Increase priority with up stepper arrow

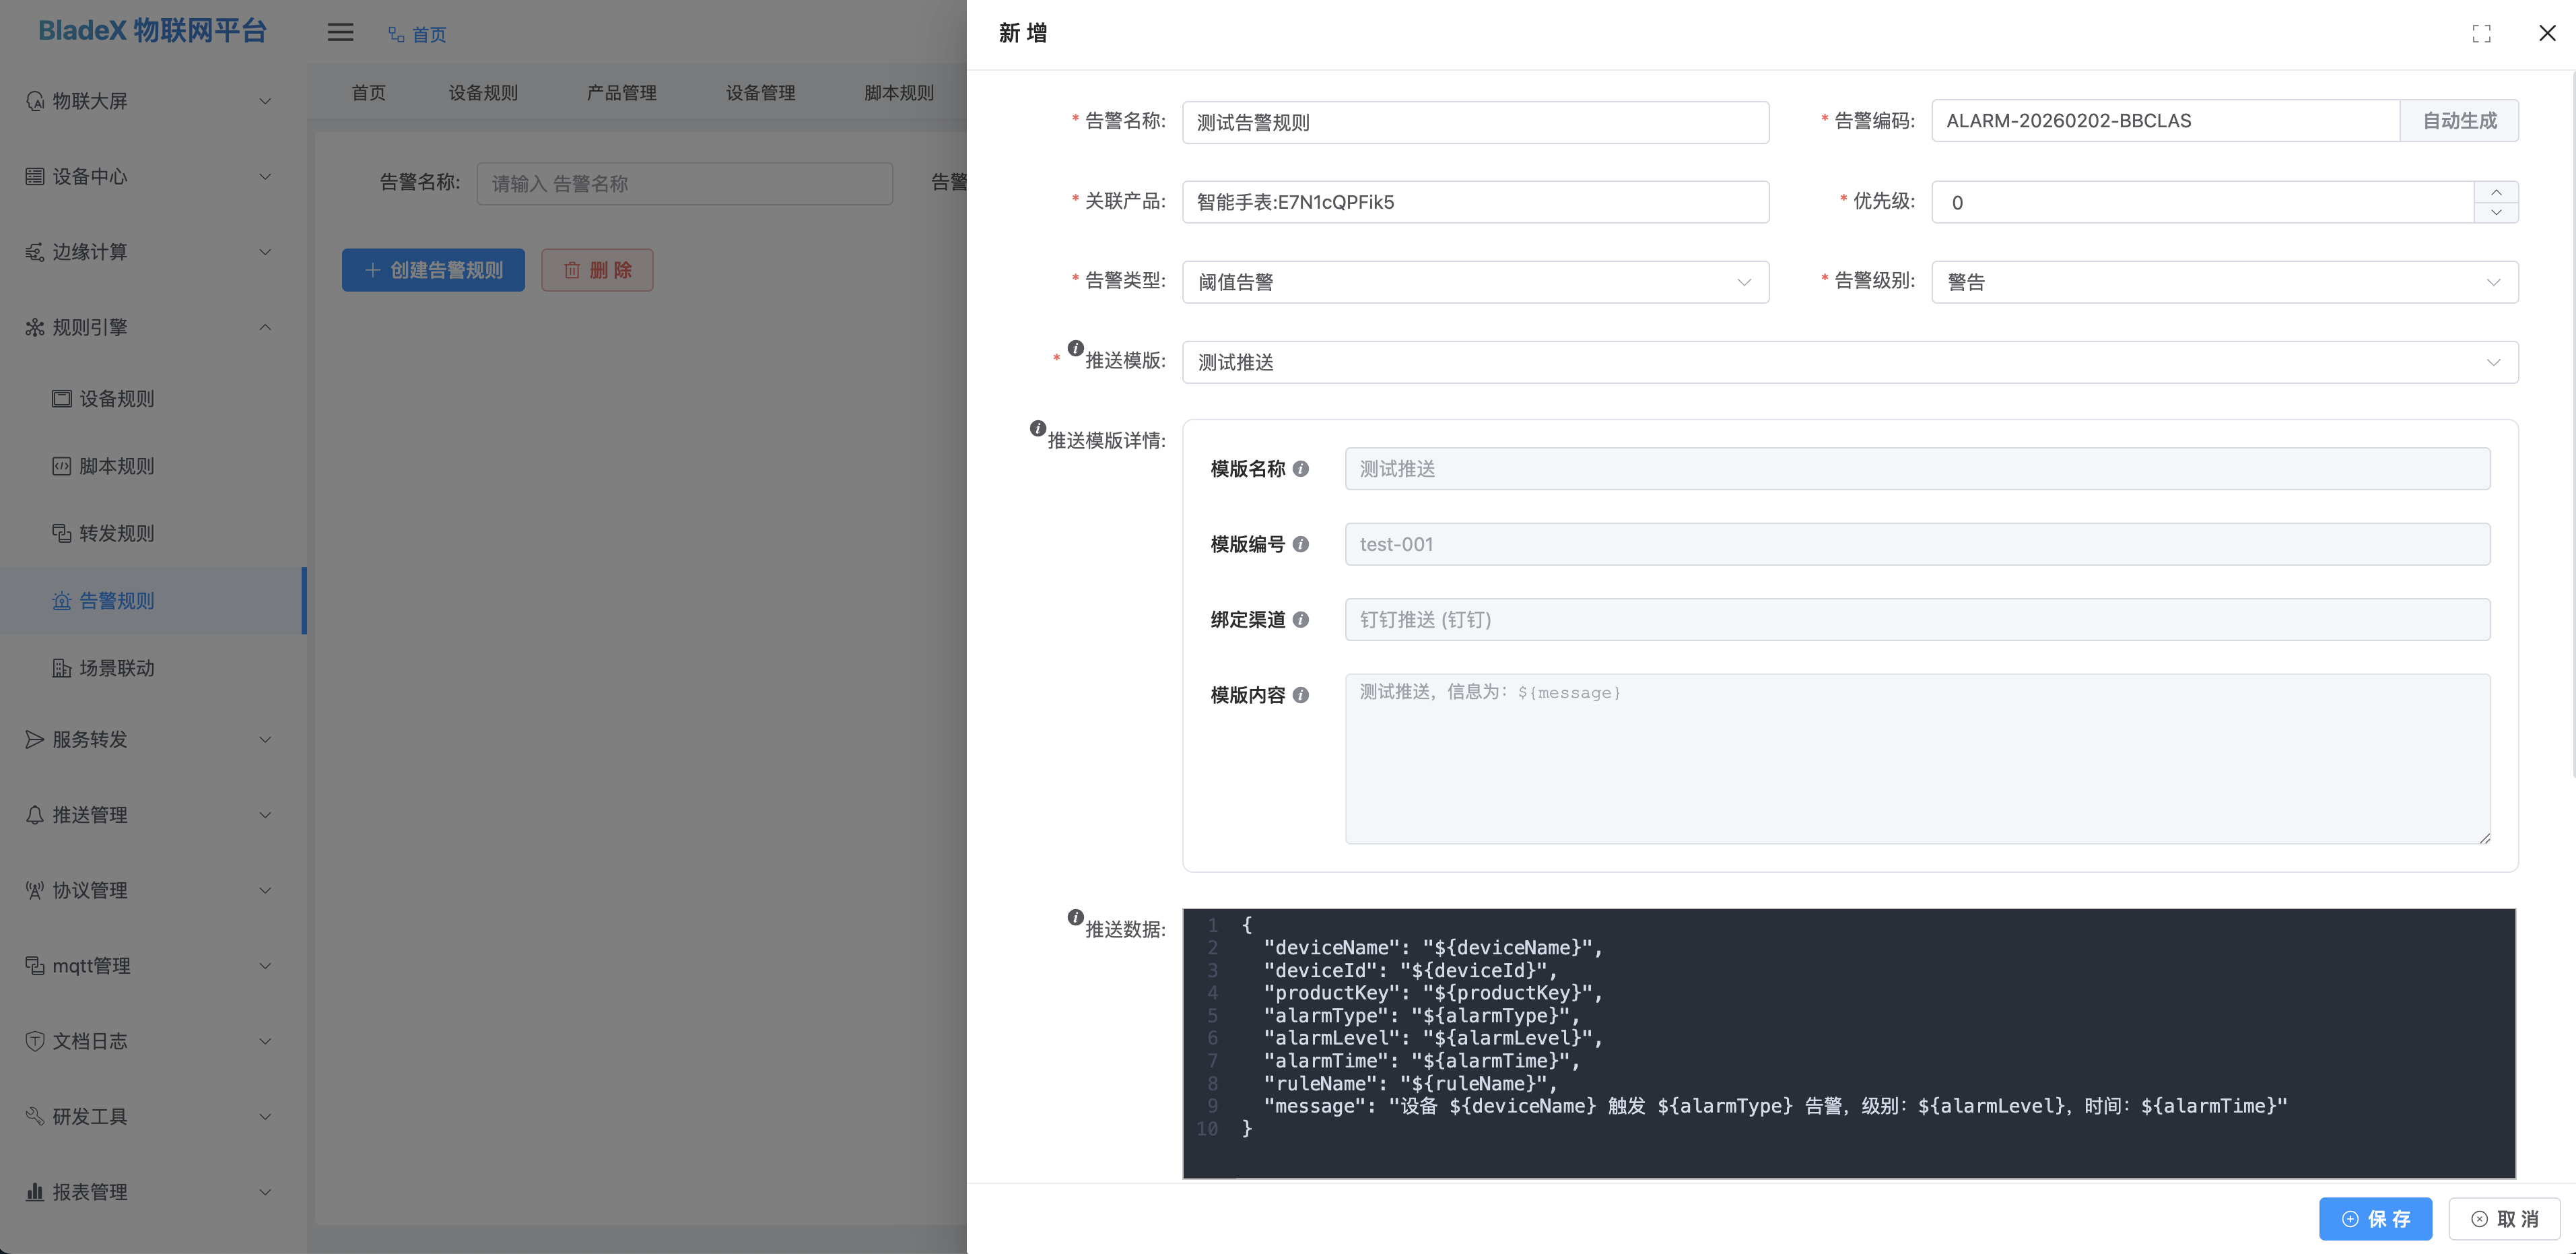point(2496,192)
